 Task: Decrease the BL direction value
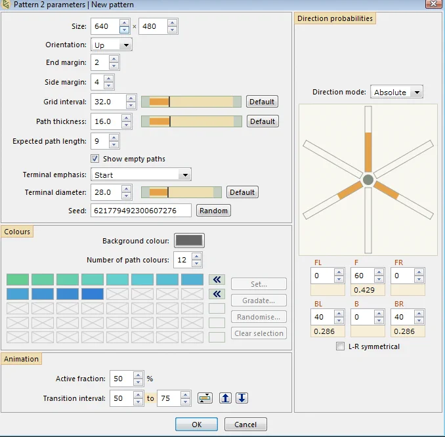339,320
